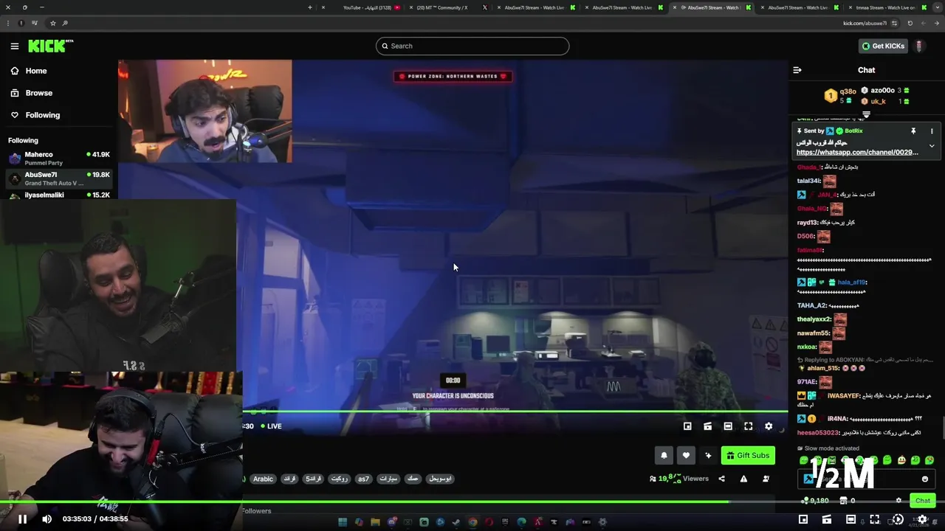Pause the outer video playback

click(22, 519)
